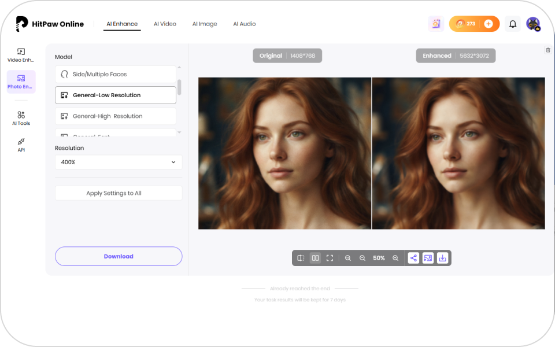
Task: Choose the General-Low Resolution model
Action: (x=116, y=95)
